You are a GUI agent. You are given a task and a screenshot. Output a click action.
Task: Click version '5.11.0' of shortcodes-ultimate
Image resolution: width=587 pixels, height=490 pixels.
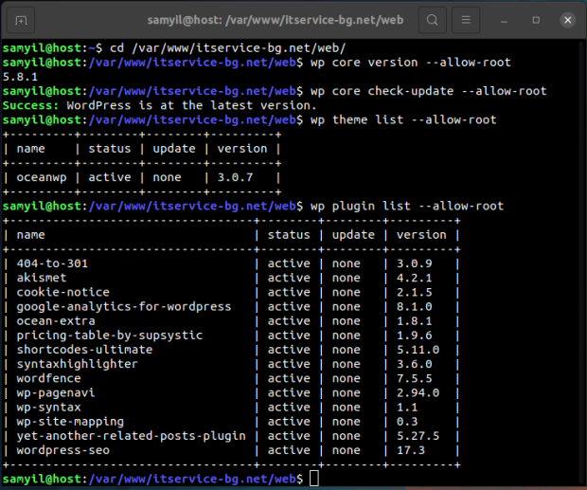coord(418,350)
